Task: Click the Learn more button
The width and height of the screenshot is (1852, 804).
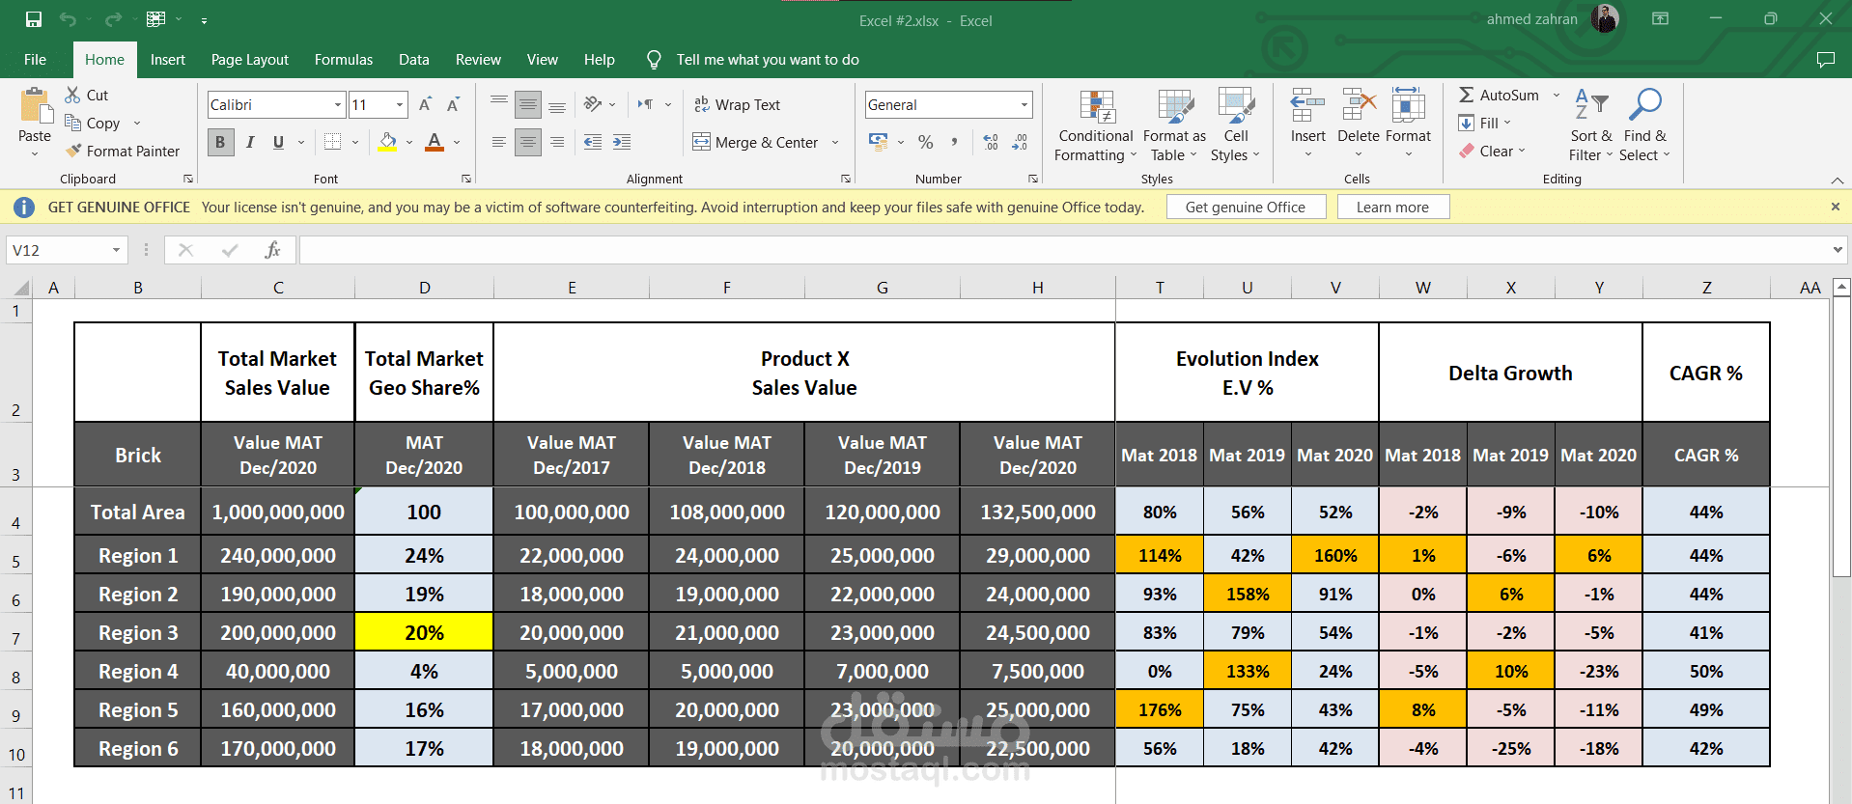Action: point(1391,207)
